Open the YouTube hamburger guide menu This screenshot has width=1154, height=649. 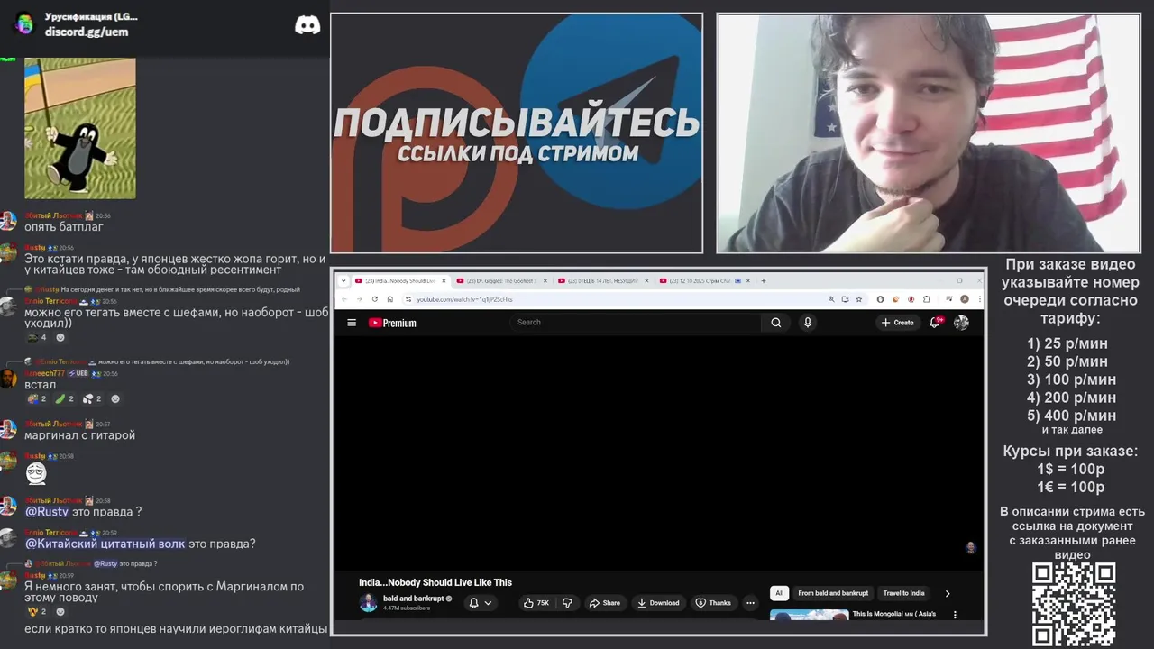pos(352,323)
